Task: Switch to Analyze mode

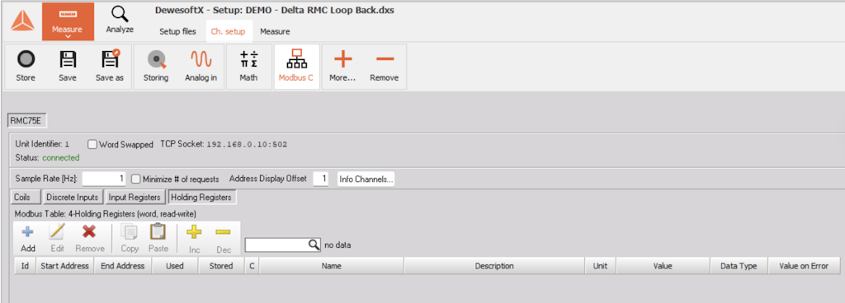Action: click(x=120, y=21)
